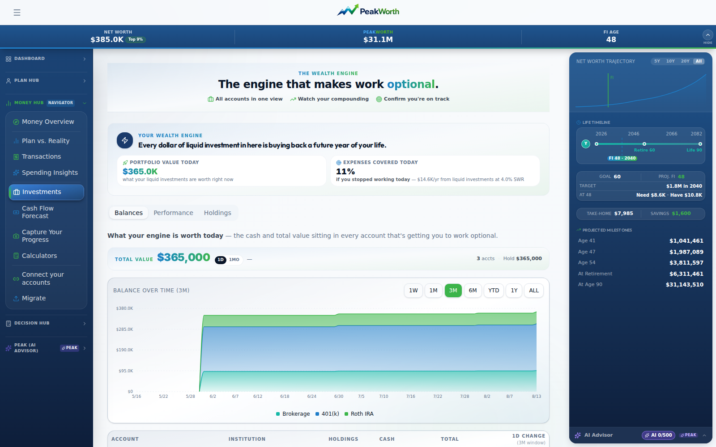
Task: Set trajectory range to 20Y
Action: pyautogui.click(x=685, y=61)
